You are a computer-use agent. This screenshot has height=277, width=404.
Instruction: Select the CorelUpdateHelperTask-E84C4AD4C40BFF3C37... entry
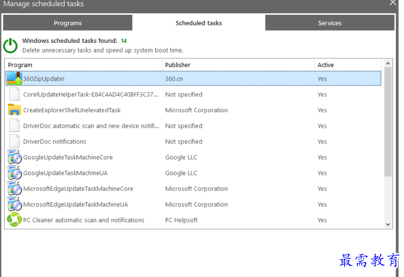click(90, 94)
